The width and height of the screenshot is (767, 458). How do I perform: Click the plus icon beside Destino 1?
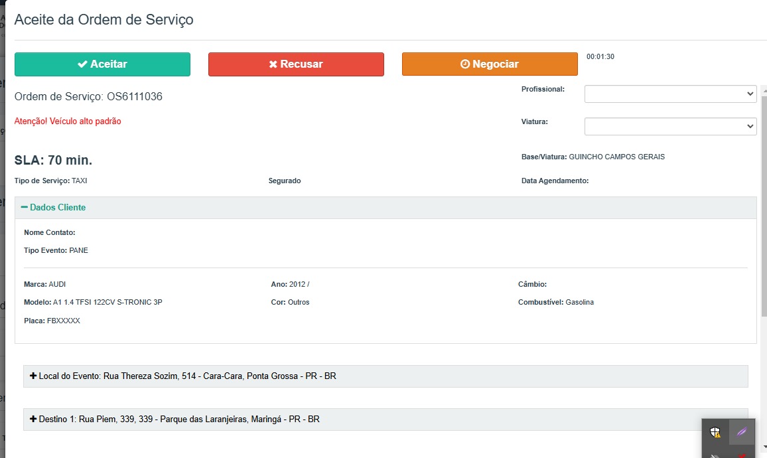click(x=33, y=420)
